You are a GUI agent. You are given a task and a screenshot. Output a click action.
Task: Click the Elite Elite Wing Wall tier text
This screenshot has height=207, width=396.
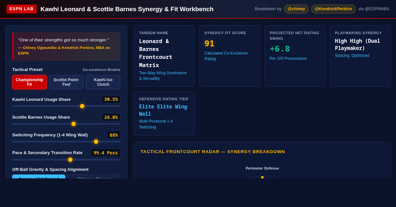click(163, 110)
